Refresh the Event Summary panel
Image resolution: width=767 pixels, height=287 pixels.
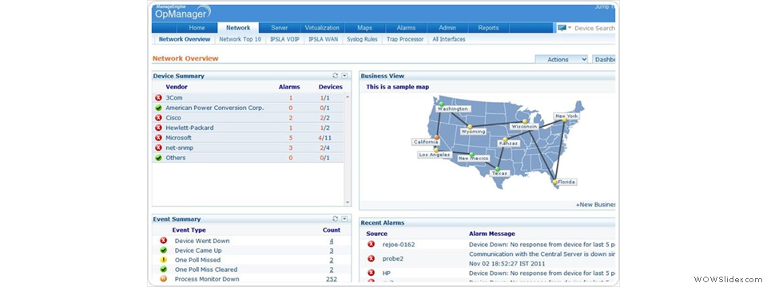click(x=335, y=218)
